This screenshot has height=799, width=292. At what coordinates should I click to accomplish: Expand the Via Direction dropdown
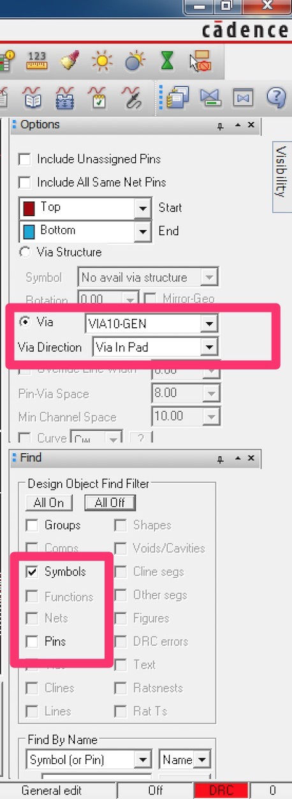(x=155, y=348)
